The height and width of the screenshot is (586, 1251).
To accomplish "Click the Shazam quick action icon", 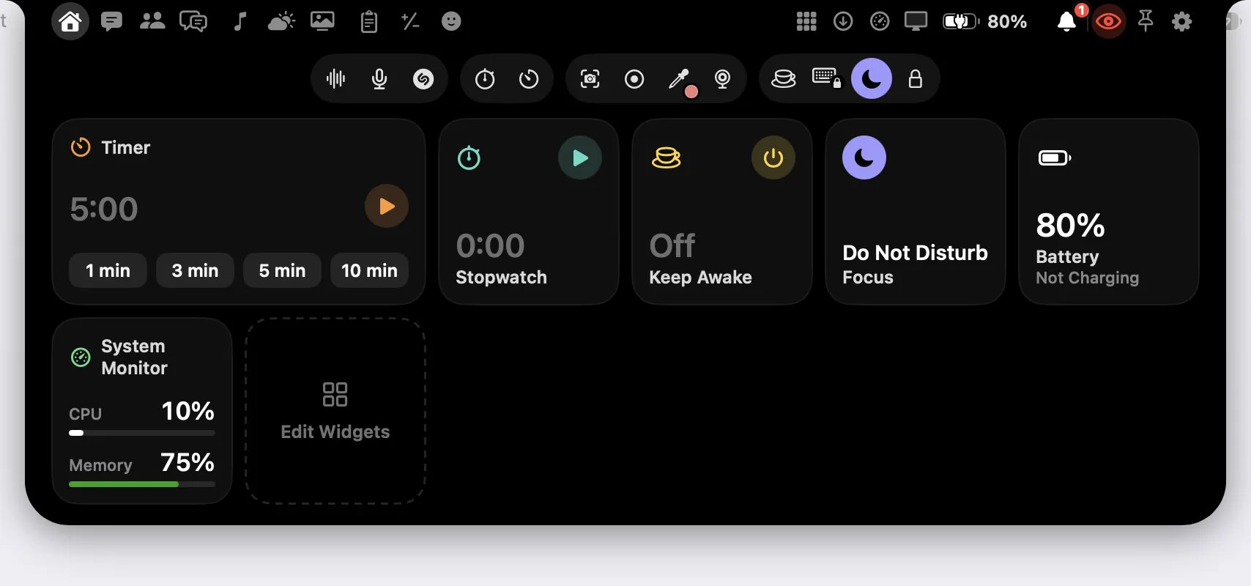I will coord(423,78).
